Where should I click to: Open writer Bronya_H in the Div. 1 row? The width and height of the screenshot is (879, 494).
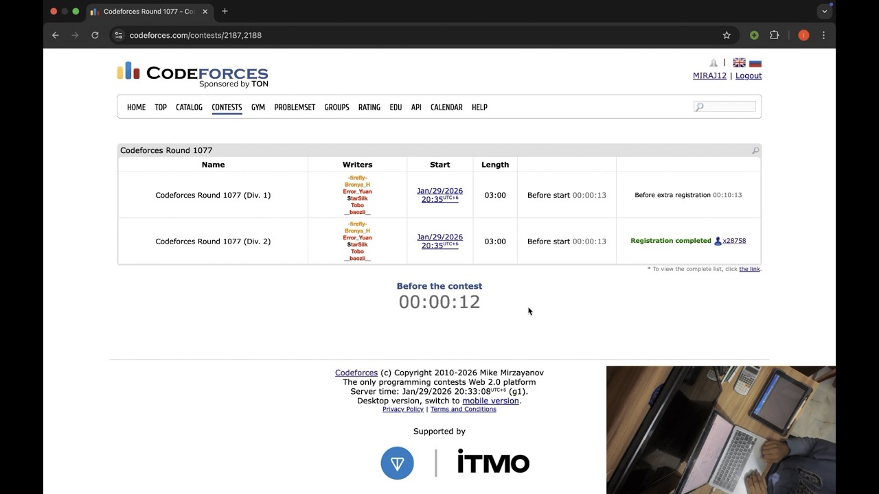pos(357,185)
